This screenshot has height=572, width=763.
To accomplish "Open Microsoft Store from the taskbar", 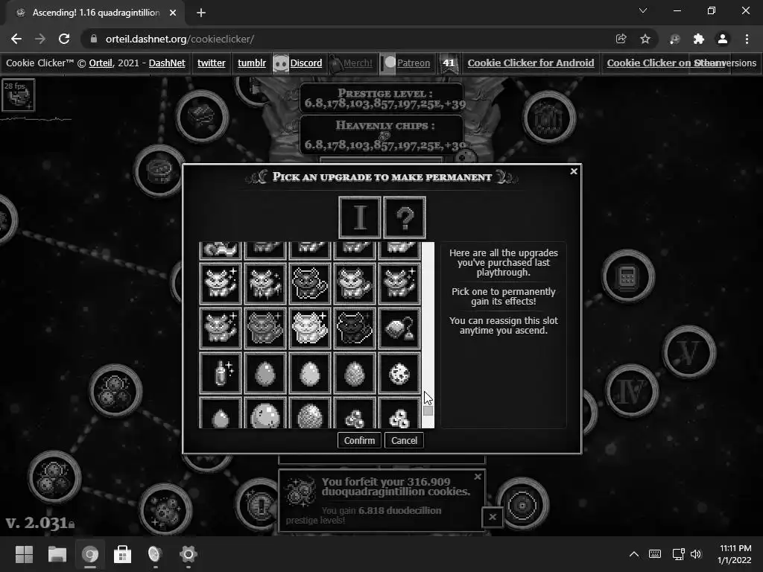I will [122, 554].
